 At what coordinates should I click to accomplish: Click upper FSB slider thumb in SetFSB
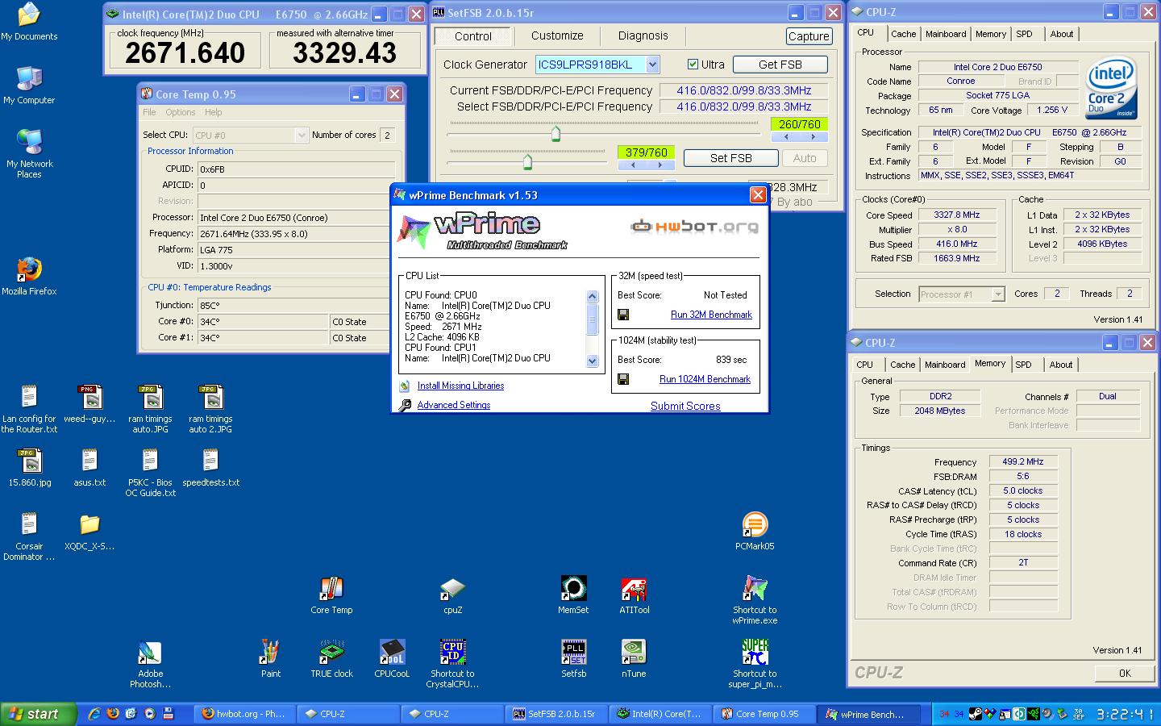point(556,133)
